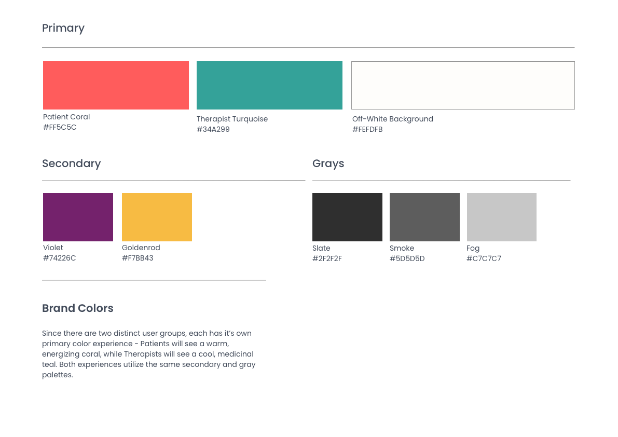Click the #2F2F2F hex code label
Image resolution: width=618 pixels, height=437 pixels.
coord(327,258)
